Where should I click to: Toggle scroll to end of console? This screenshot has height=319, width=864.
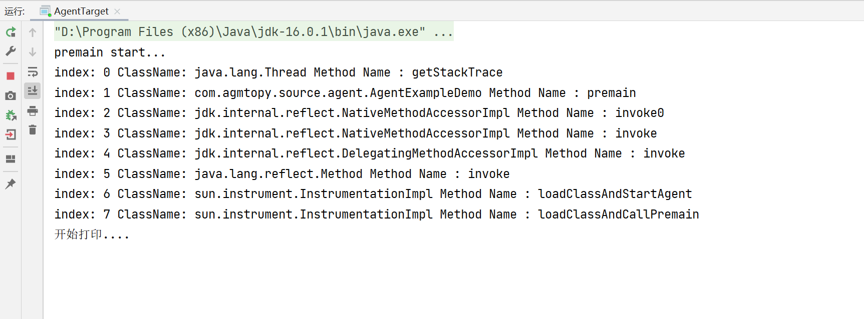33,91
